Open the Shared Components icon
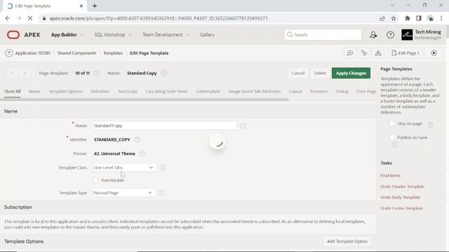The image size is (449, 252). coord(378,53)
